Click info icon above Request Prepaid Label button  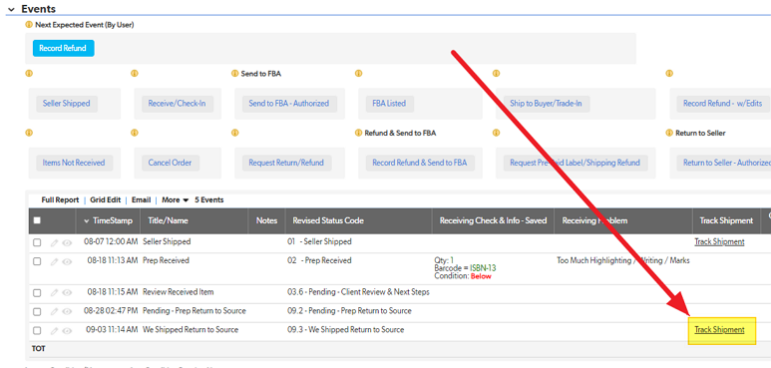(x=496, y=133)
